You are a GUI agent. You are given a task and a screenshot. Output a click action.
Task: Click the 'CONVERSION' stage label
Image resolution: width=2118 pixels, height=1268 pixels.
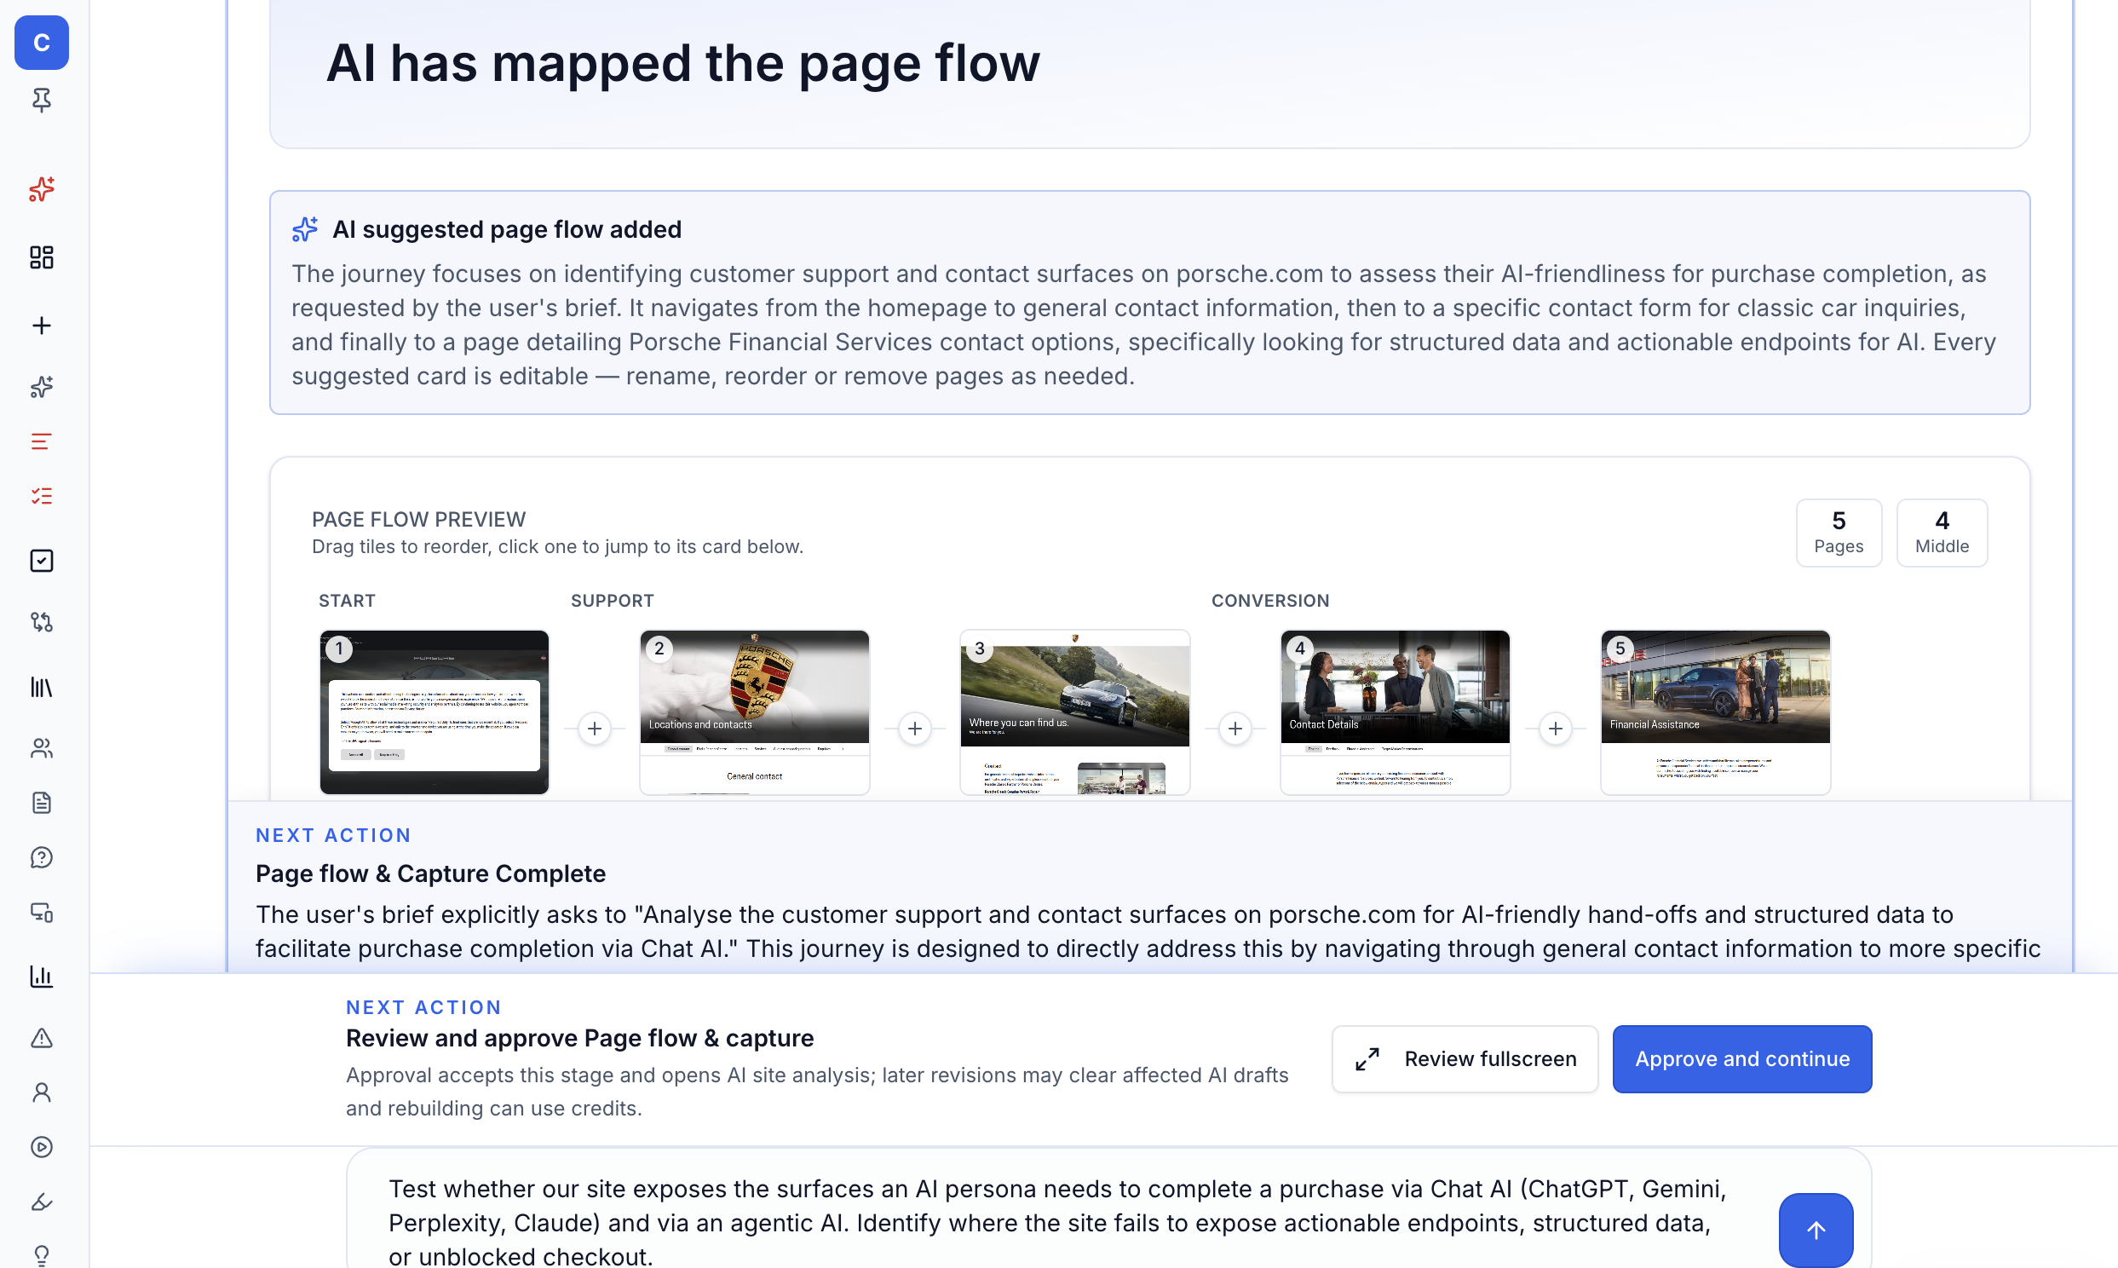click(1270, 601)
